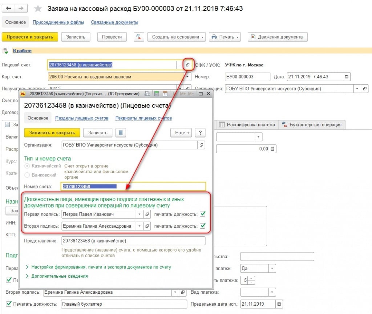Viewport: 372px width, 314px height.
Task: Select the Банковский radio button
Action: (x=27, y=175)
